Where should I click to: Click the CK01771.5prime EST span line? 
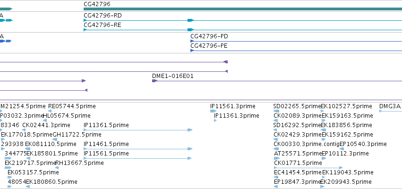pyautogui.click(x=308, y=168)
